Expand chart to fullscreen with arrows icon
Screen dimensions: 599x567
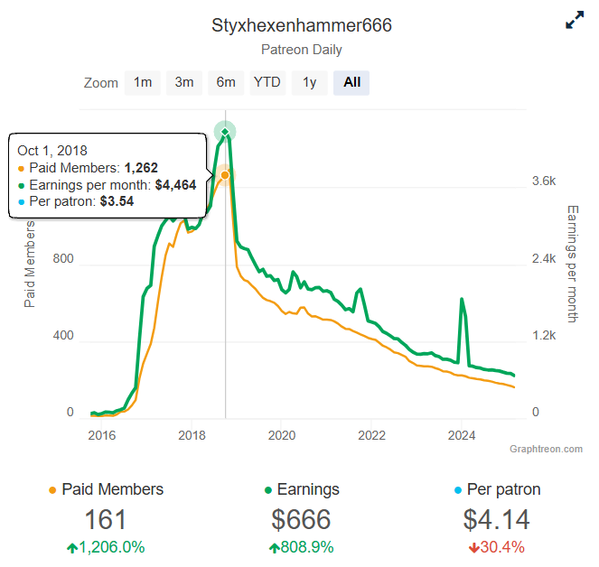coord(575,20)
